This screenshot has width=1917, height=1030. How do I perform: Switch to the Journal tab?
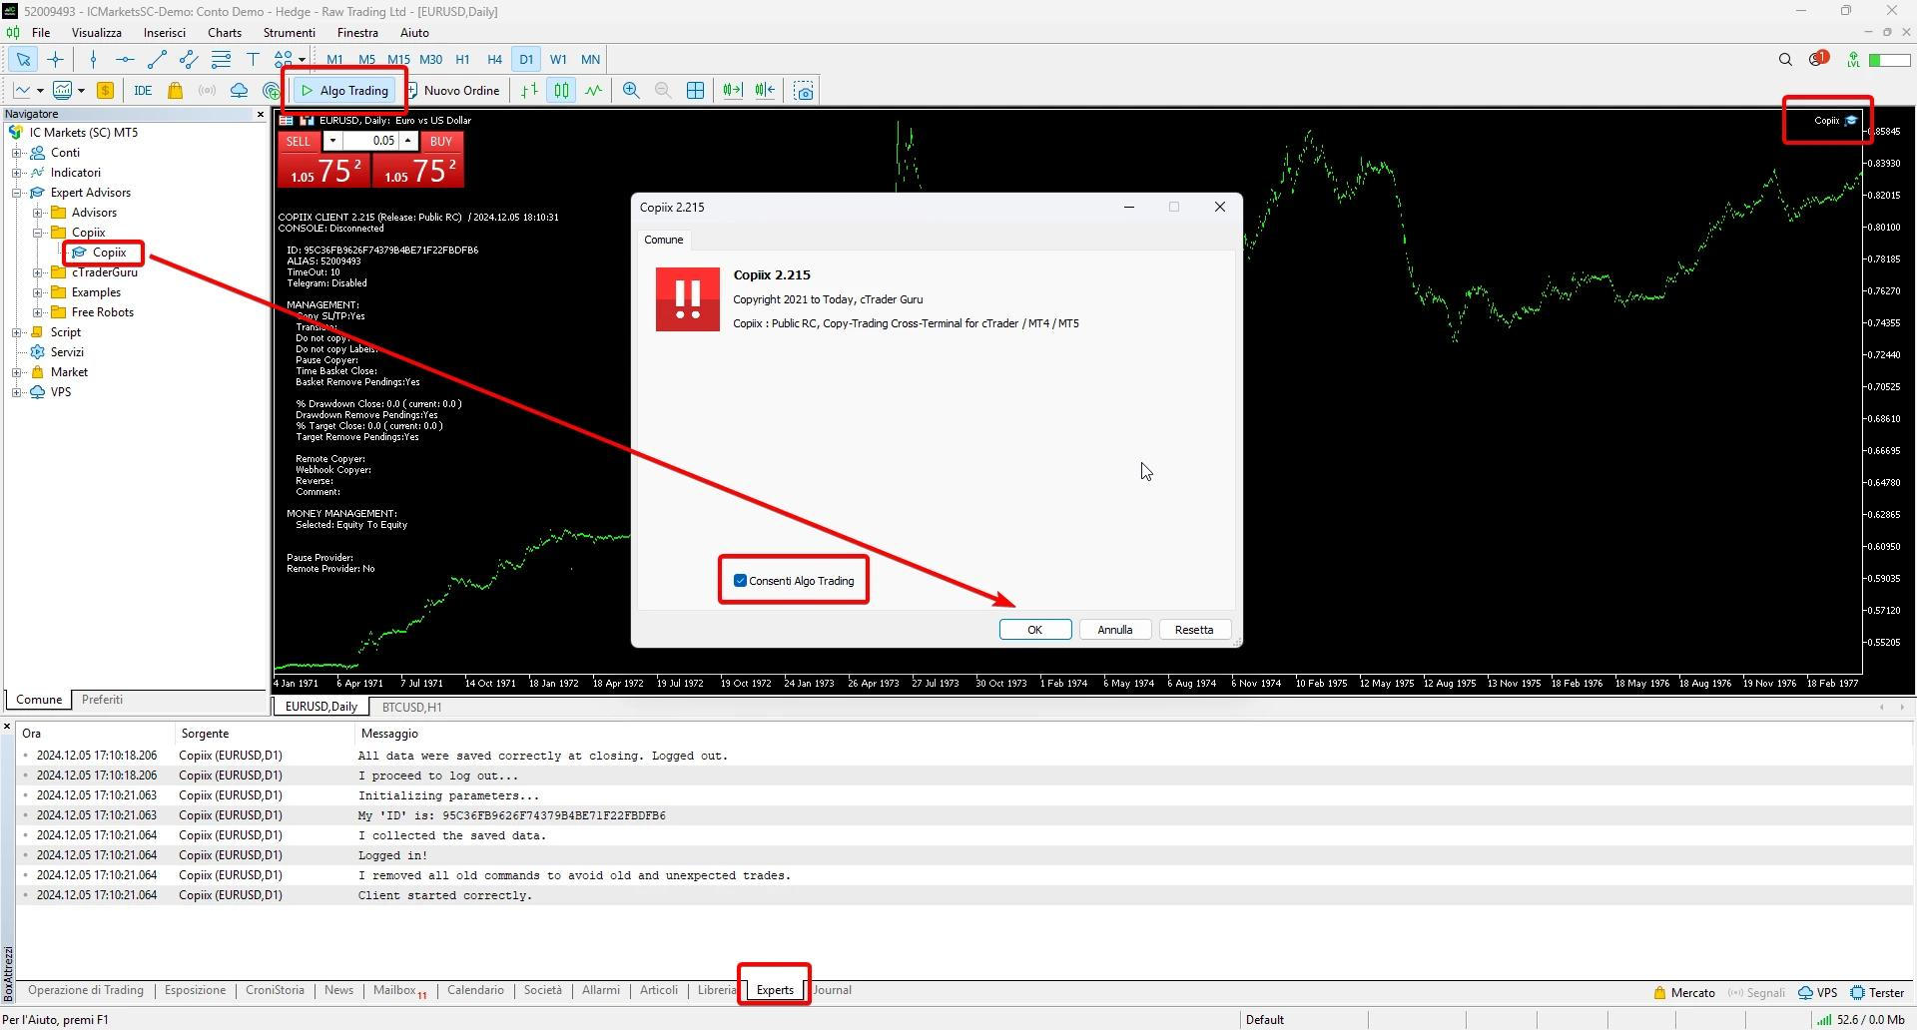coord(832,991)
